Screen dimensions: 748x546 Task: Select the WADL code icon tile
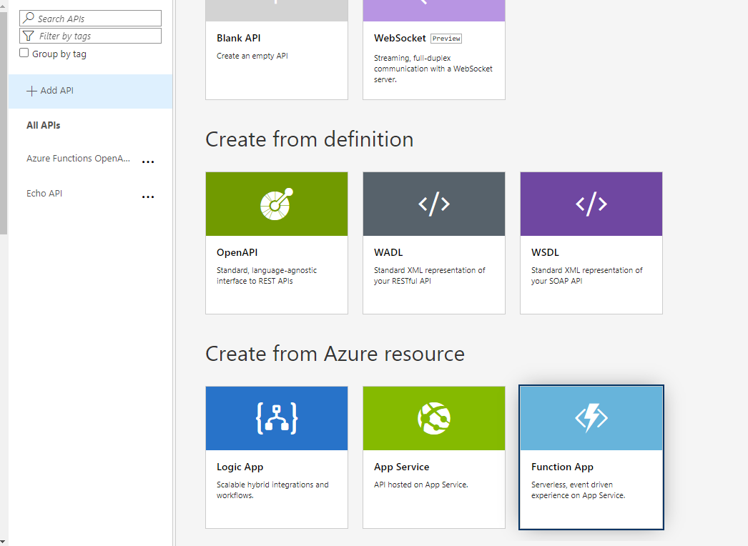coord(433,204)
